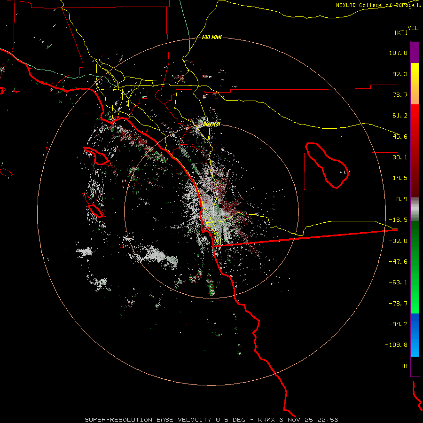Click the [KT] units label
Screen dimensions: 423x423
[401, 32]
